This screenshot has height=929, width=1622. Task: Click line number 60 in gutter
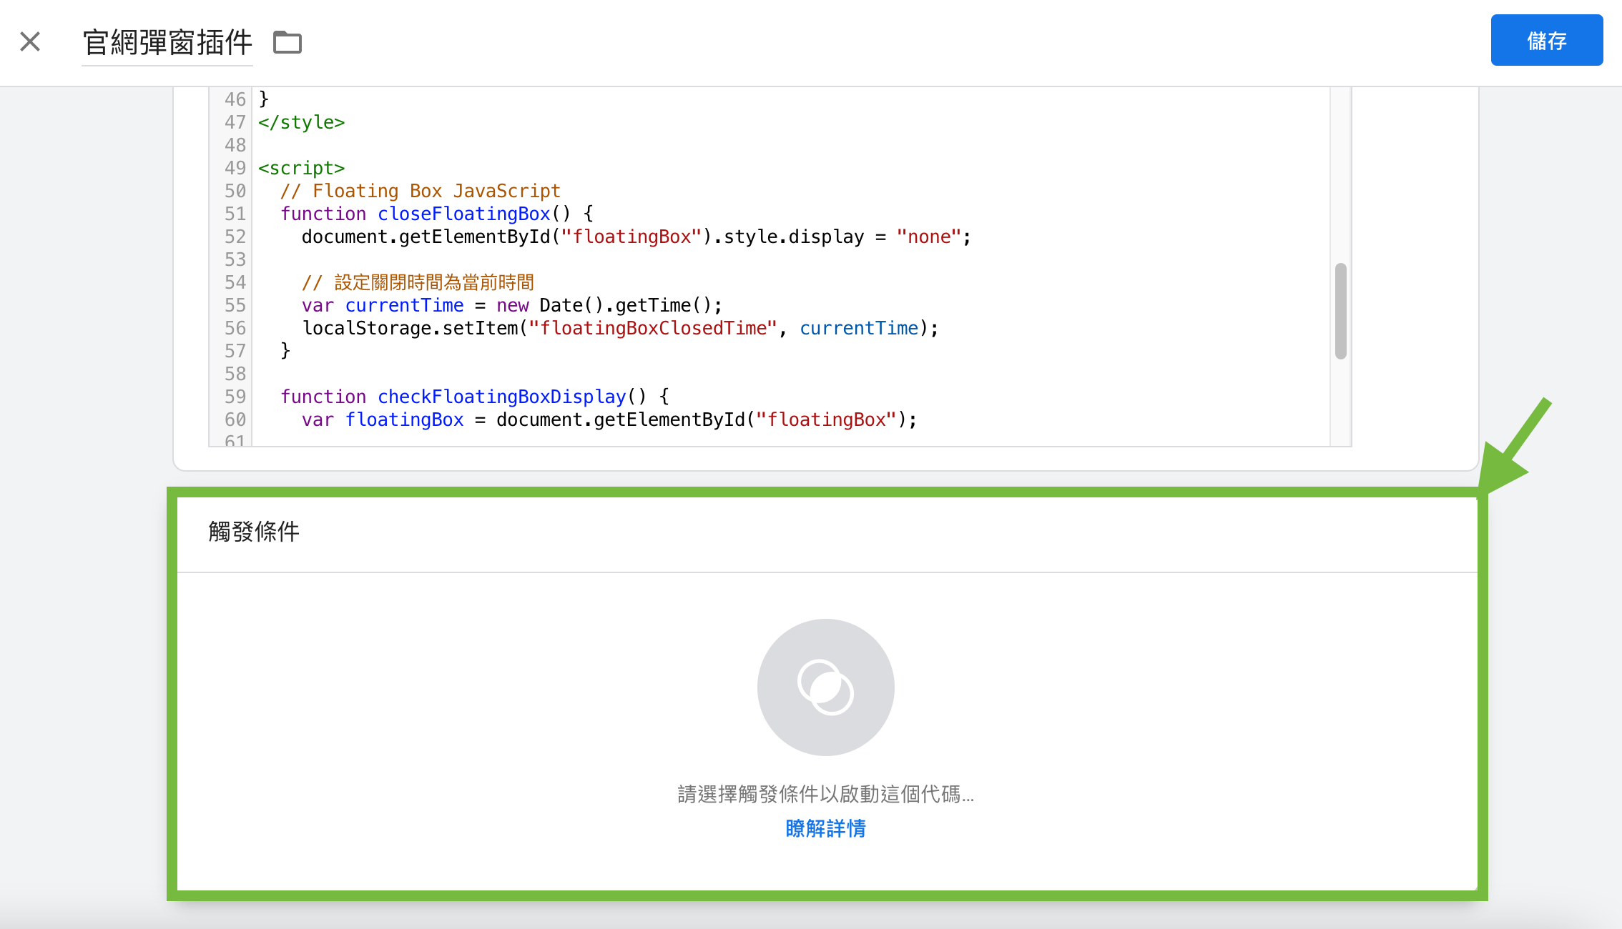235,419
